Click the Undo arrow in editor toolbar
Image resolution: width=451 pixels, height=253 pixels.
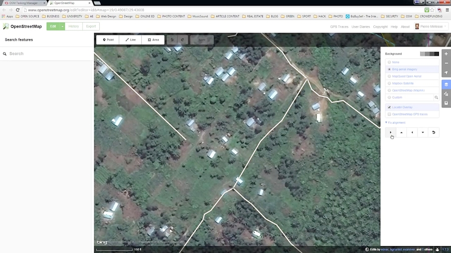172,40
